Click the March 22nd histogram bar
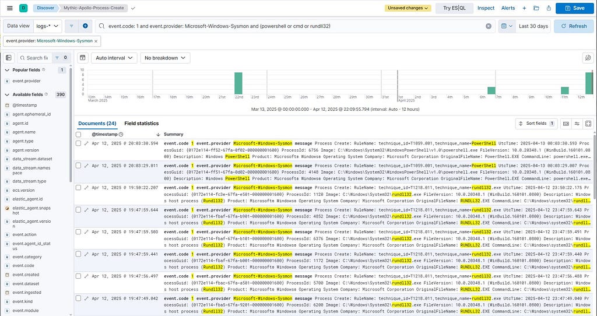This screenshot has width=597, height=316. [x=238, y=83]
